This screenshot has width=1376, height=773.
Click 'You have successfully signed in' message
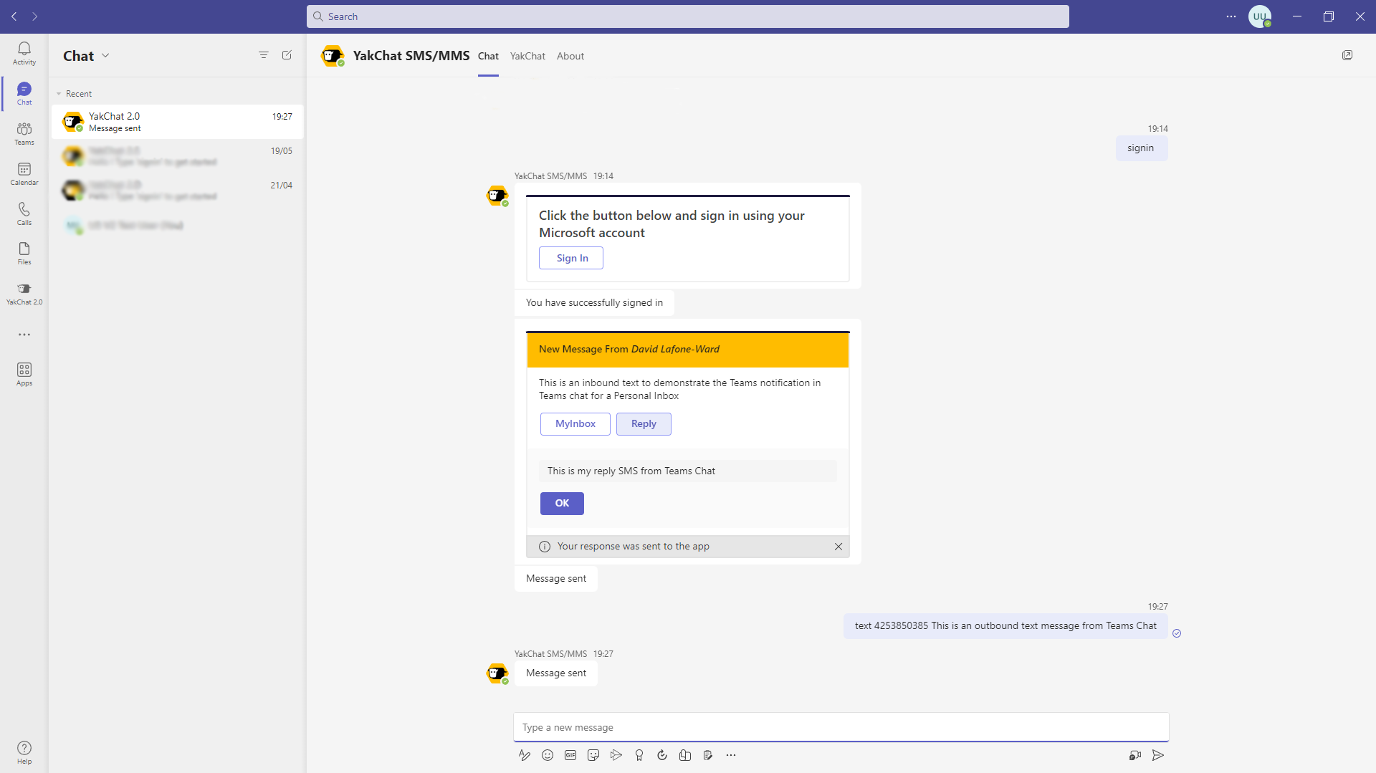pos(594,302)
